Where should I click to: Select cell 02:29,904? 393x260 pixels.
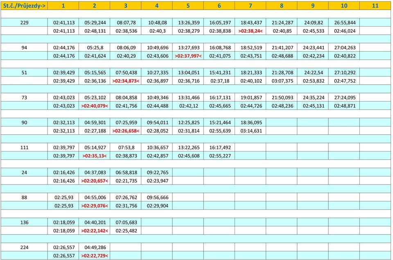point(157,206)
